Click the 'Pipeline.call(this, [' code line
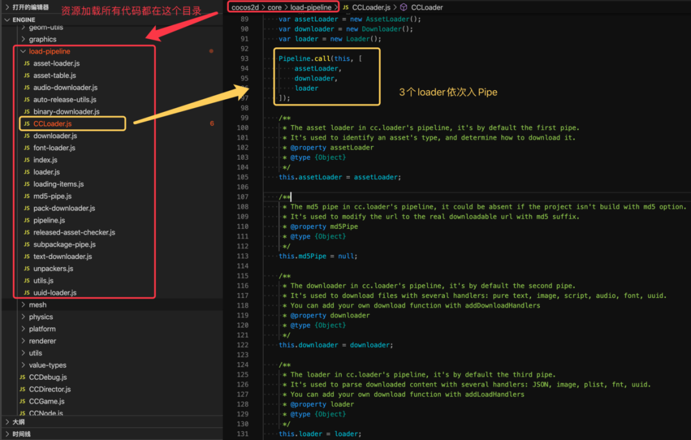 click(321, 59)
